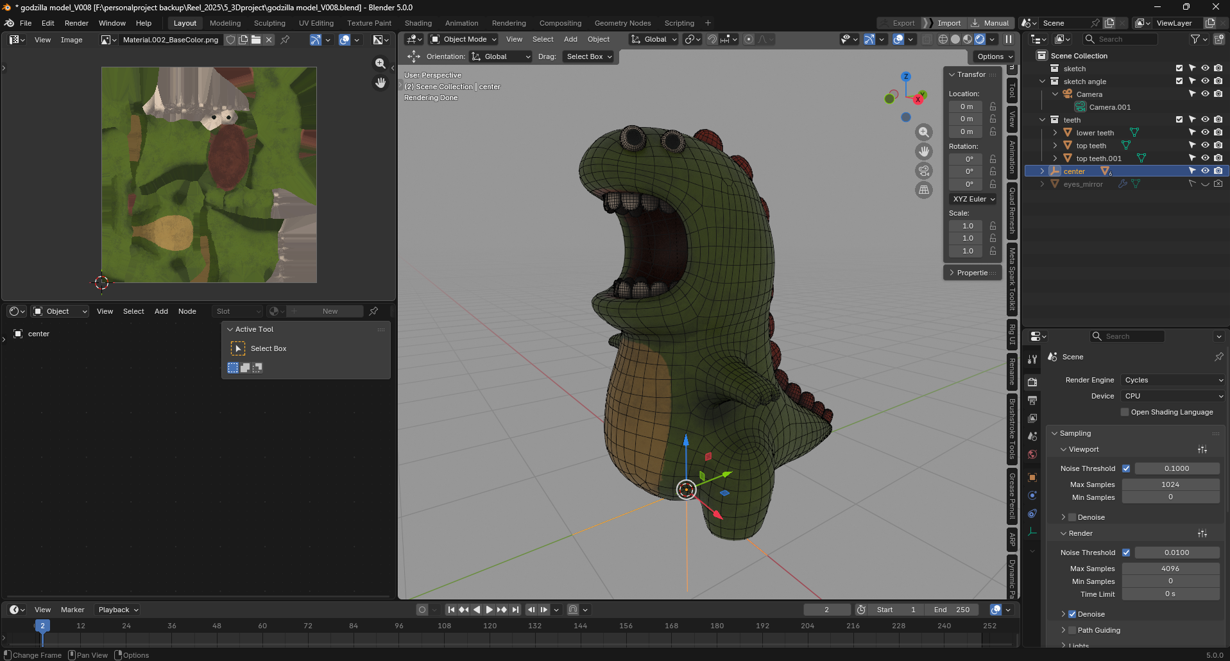Click the Render Time Limit field
The width and height of the screenshot is (1230, 661).
(1170, 594)
